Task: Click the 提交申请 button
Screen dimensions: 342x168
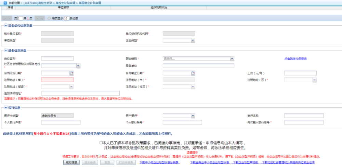Action: tap(90, 162)
